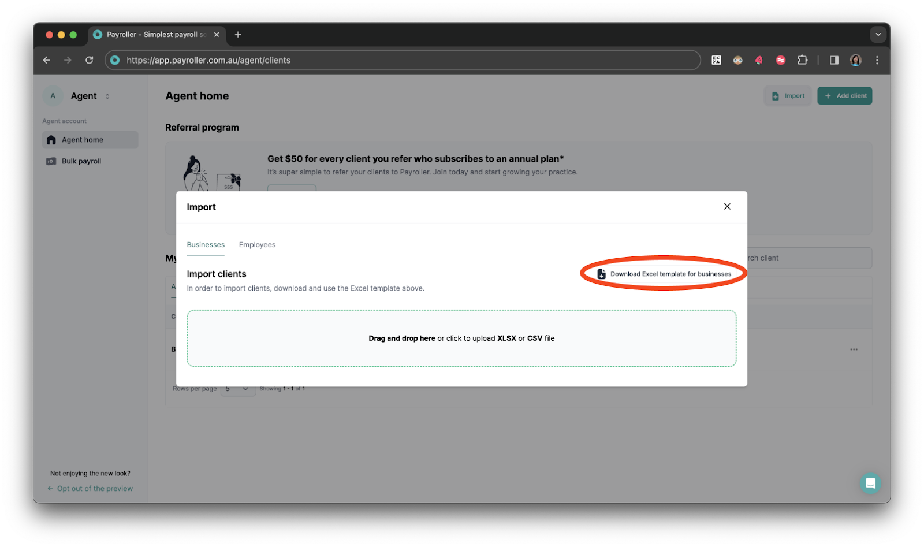Click the browser address bar

click(x=403, y=60)
